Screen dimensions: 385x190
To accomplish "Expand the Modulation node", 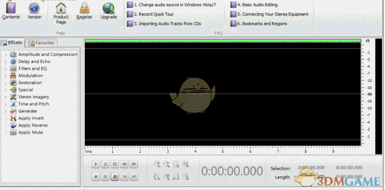I will point(6,76).
